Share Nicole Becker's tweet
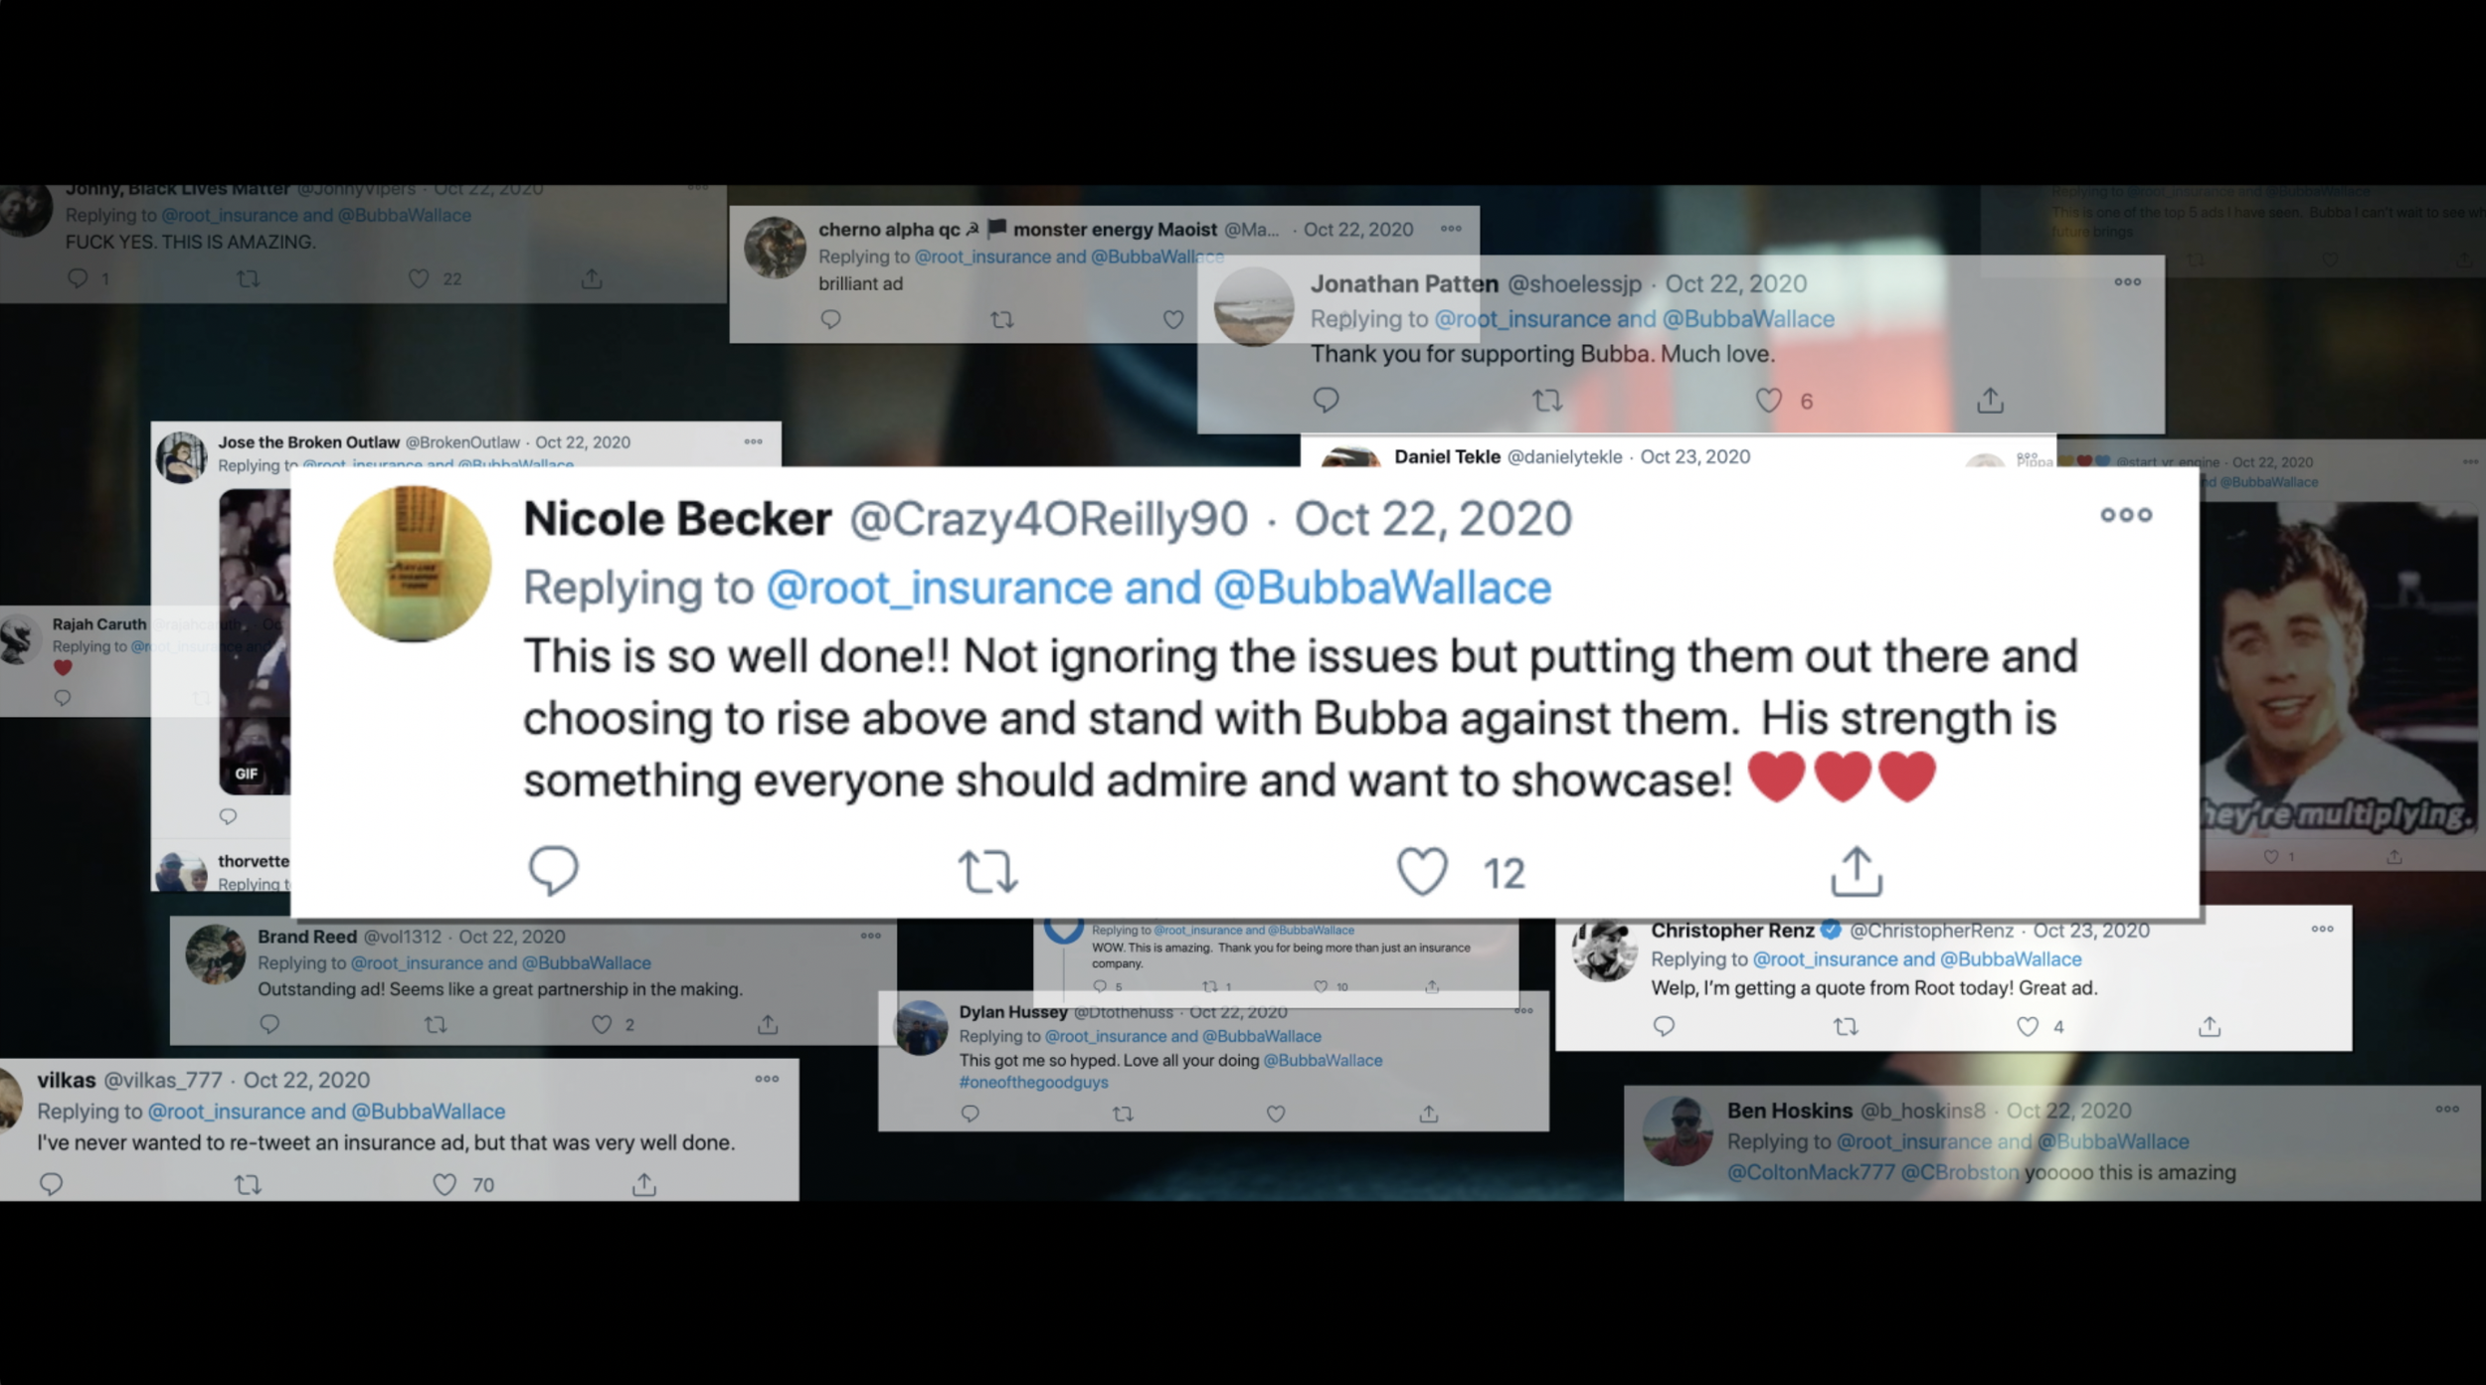This screenshot has width=2486, height=1385. coord(1857,871)
